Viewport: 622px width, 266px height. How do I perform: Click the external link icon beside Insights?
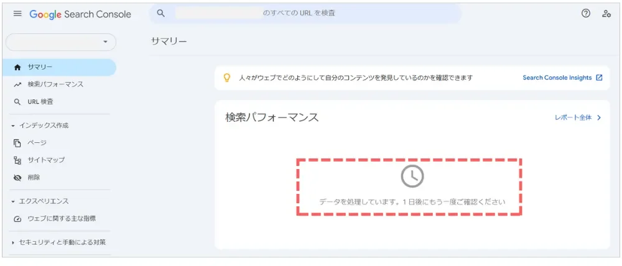[x=599, y=78]
